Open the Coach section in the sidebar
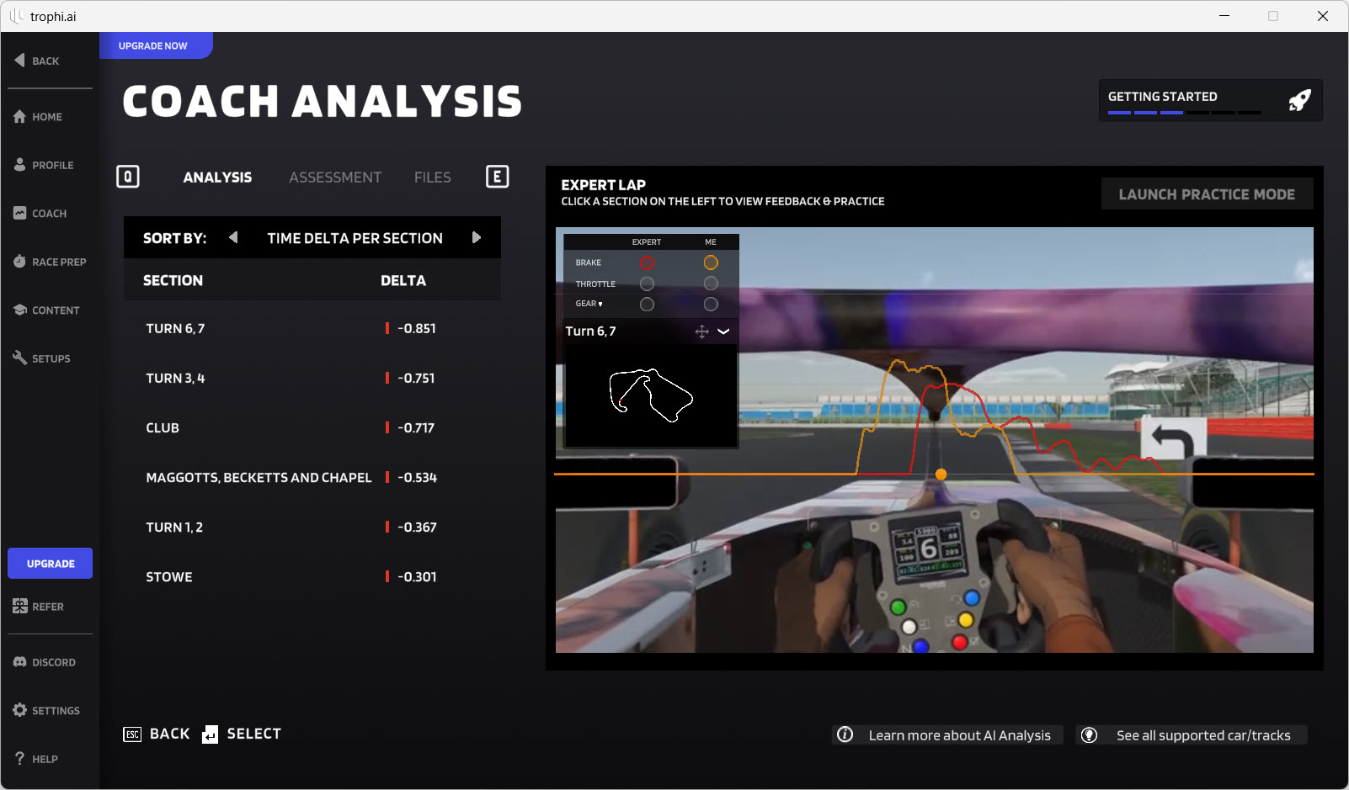The height and width of the screenshot is (790, 1349). (x=48, y=213)
